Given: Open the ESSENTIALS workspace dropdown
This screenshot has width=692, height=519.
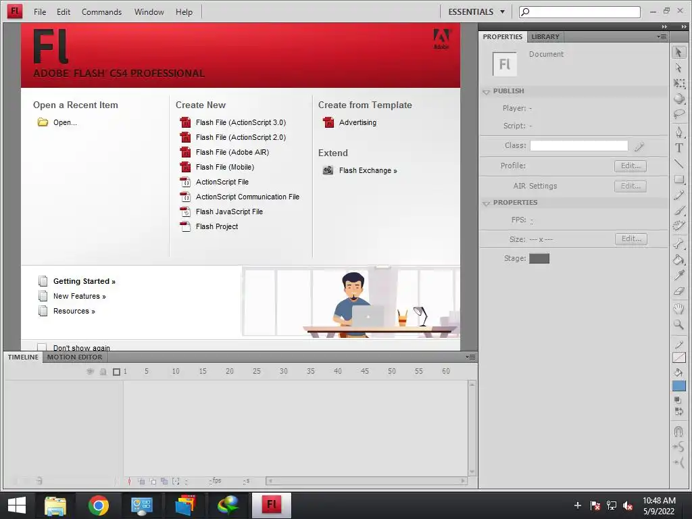Looking at the screenshot, I should 476,12.
